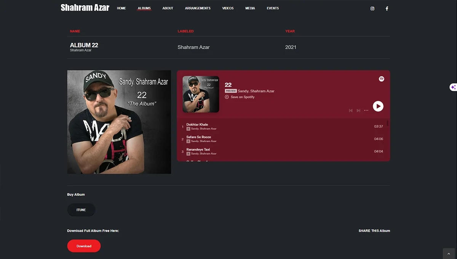Screen dimensions: 457x259
Task: Click the red Download button
Action: 84,246
